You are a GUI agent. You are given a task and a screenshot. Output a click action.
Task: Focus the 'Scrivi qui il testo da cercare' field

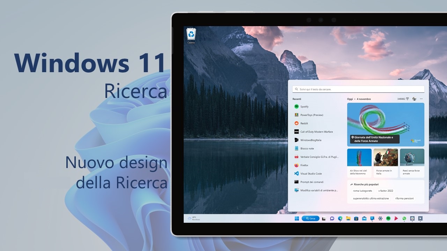pyautogui.click(x=358, y=89)
